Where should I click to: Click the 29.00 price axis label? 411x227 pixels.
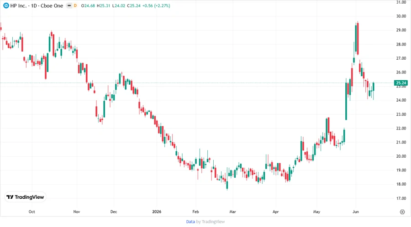pos(401,30)
